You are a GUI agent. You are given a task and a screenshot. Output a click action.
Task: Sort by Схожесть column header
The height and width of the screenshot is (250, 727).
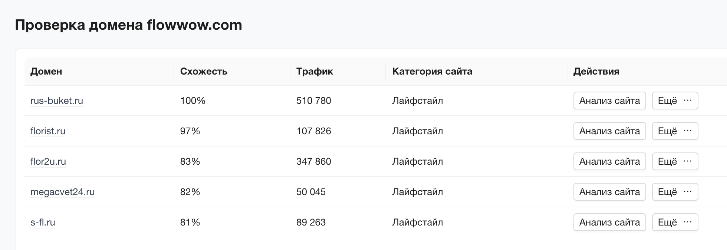[204, 71]
